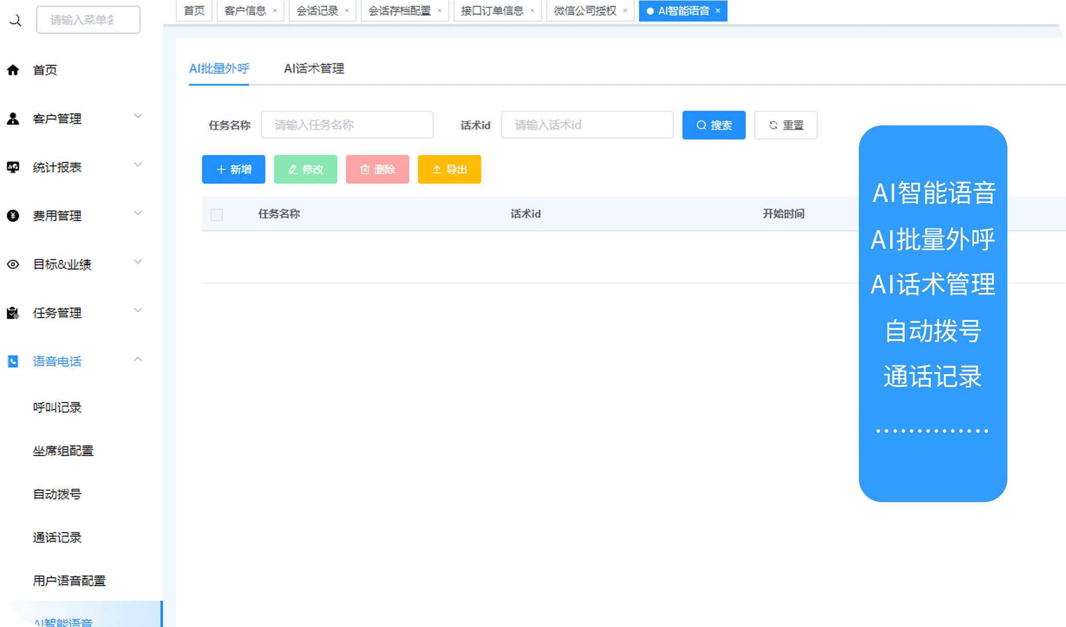Click the chart icon for 统计报表

point(13,167)
